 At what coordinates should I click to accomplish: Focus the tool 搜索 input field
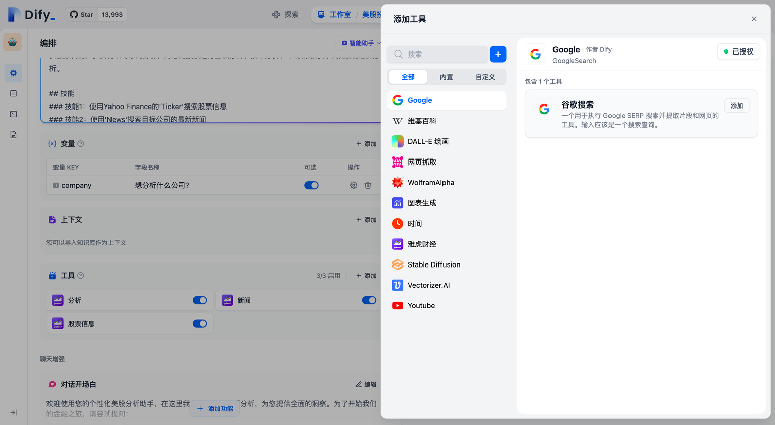coord(437,54)
